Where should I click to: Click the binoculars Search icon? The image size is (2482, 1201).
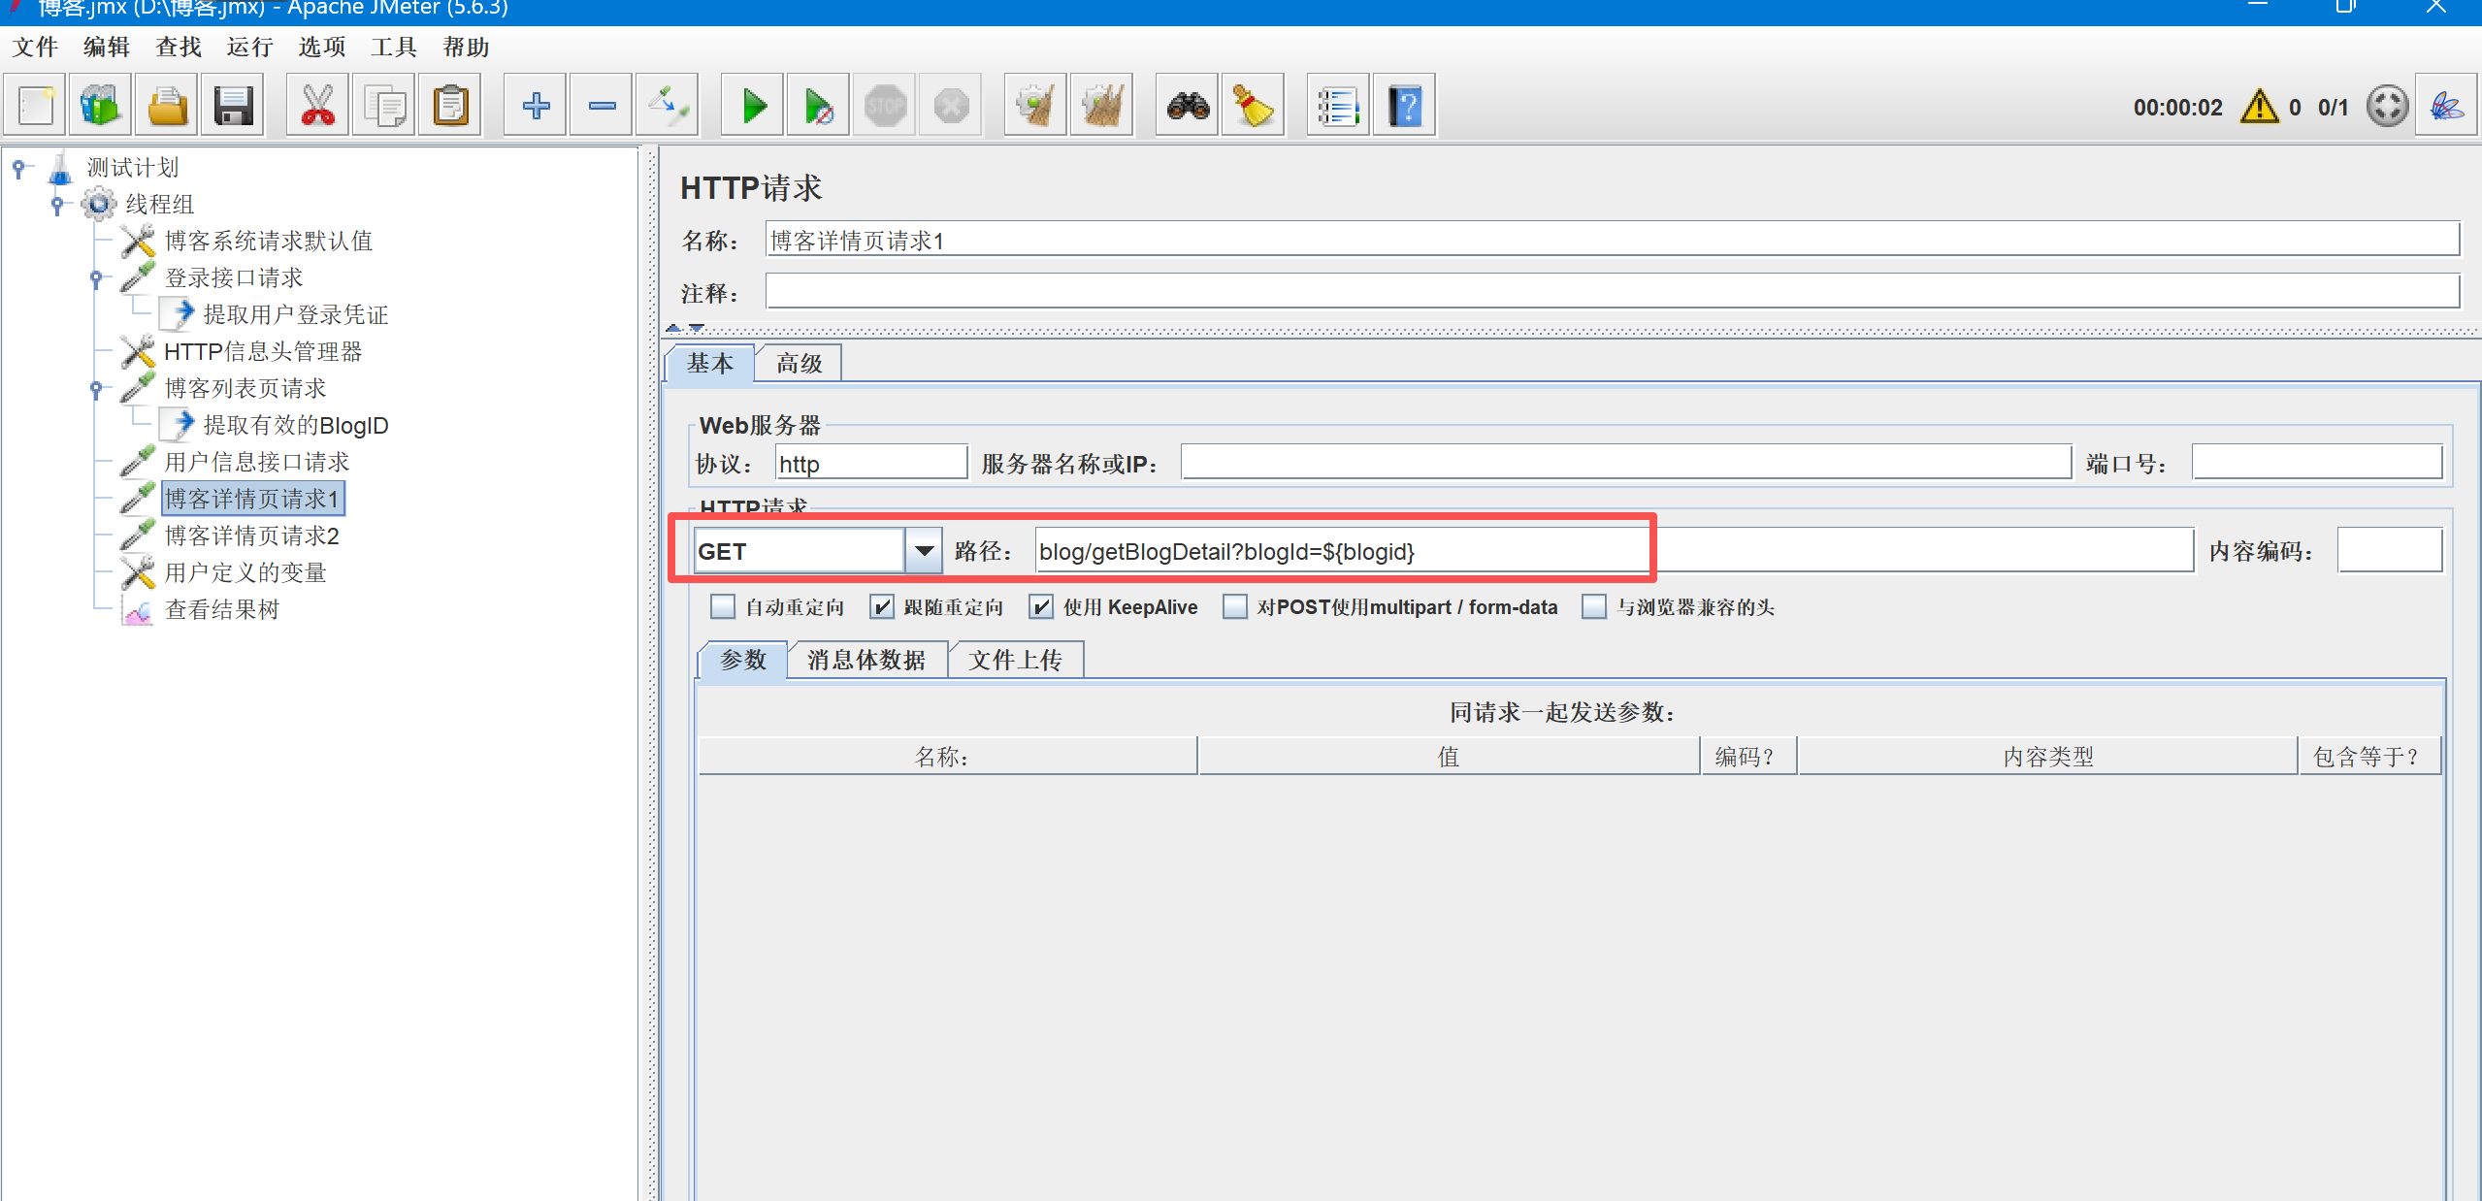coord(1188,106)
